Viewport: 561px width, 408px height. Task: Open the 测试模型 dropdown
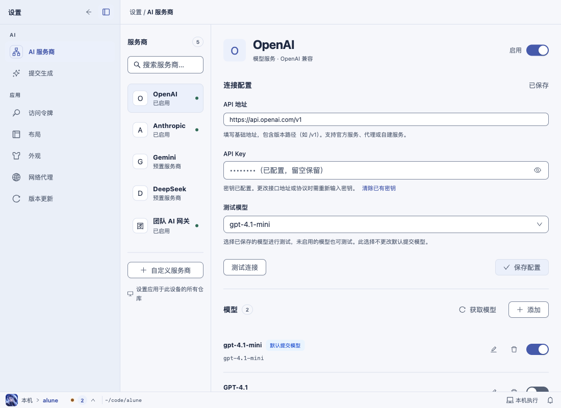point(386,224)
